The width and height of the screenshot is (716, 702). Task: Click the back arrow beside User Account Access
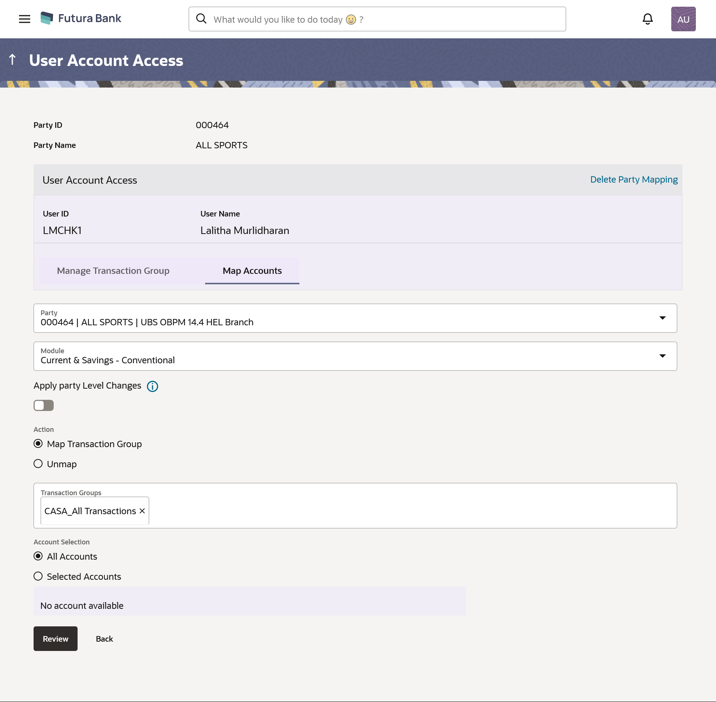13,60
